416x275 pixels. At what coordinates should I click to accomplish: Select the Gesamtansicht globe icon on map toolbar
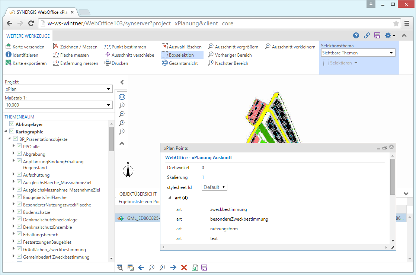point(121,97)
